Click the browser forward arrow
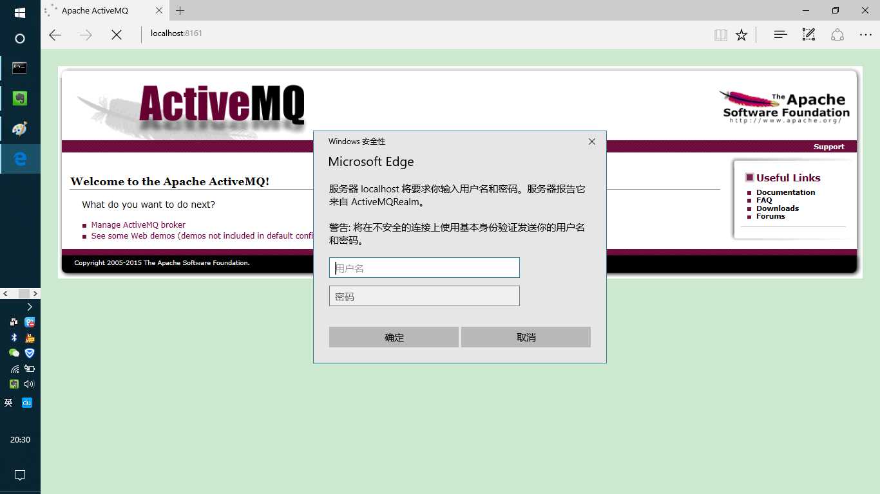 click(86, 35)
